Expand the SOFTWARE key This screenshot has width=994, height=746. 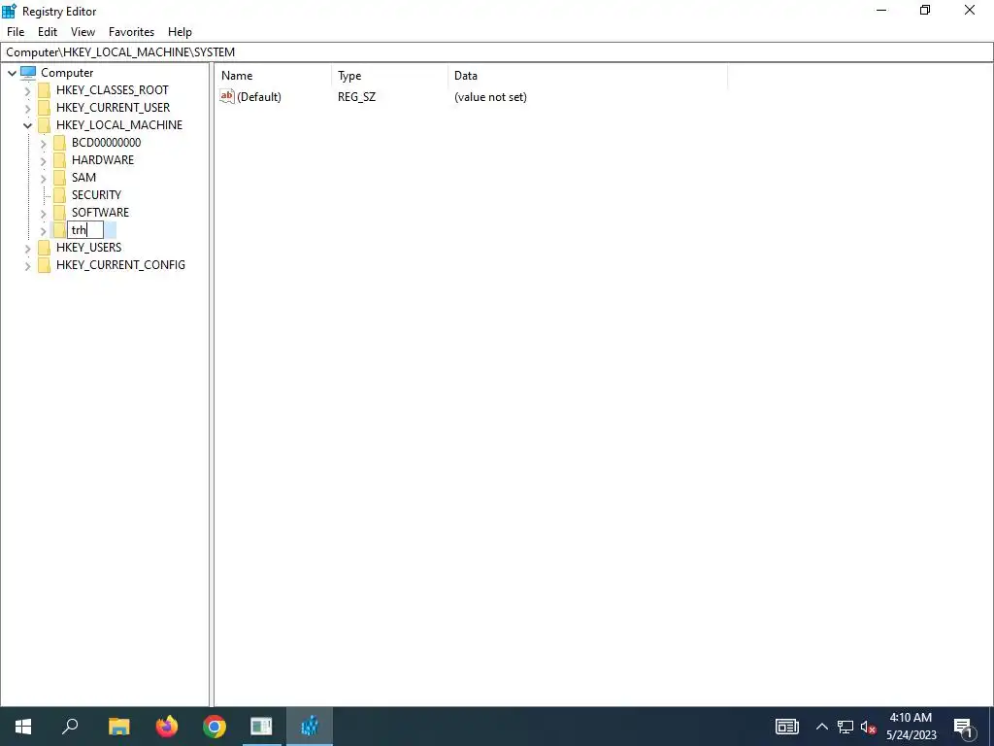tap(43, 213)
